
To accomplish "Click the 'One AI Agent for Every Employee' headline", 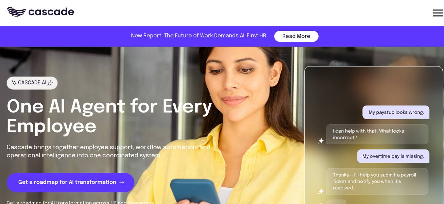I will pos(109,117).
